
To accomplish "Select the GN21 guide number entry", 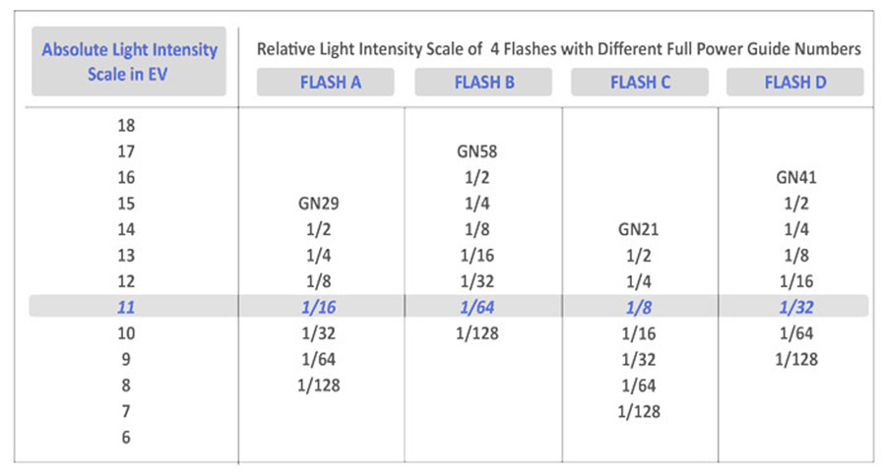I will [639, 229].
